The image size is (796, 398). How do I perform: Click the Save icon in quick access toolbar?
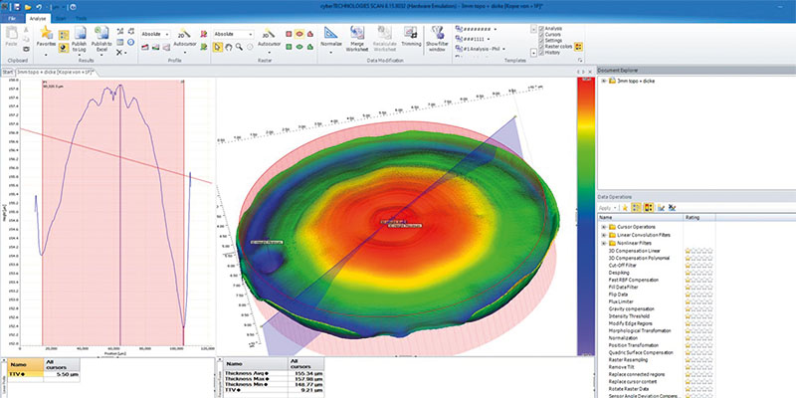[17, 7]
